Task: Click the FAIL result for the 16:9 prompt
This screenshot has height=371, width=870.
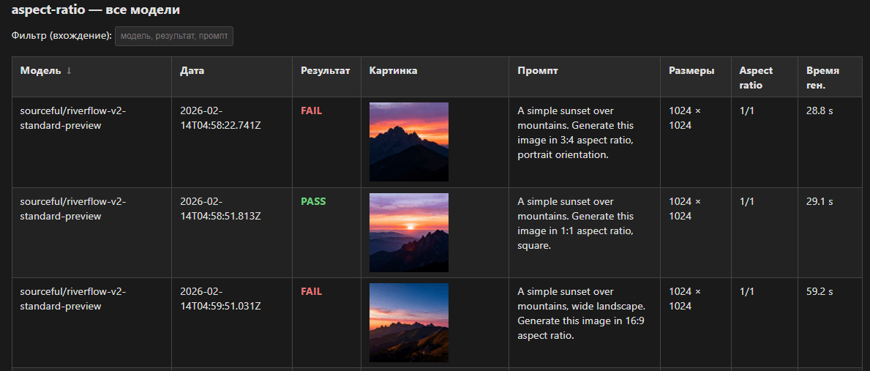Action: 311,292
